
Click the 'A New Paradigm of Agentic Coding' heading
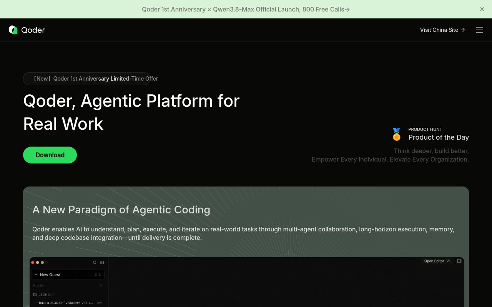click(x=121, y=210)
